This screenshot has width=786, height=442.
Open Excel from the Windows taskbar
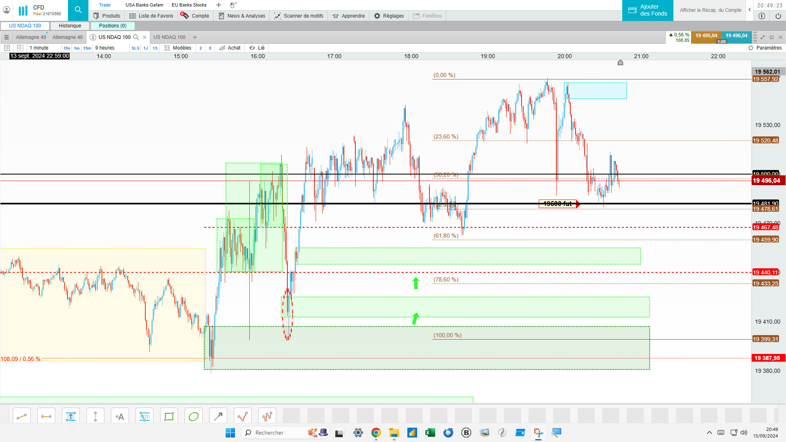(430, 433)
